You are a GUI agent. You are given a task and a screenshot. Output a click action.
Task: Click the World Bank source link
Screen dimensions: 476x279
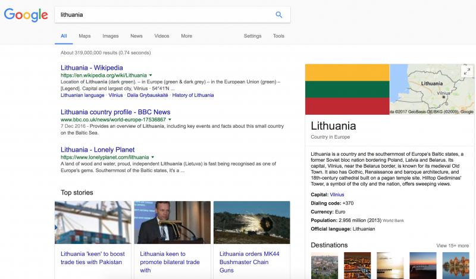[x=393, y=221]
